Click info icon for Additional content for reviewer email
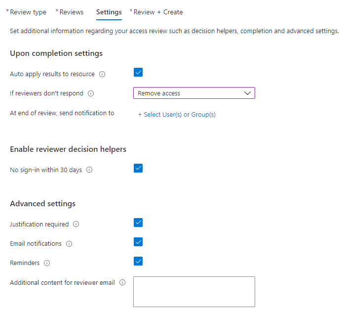Screen dimensions: 342x315 tap(122, 283)
